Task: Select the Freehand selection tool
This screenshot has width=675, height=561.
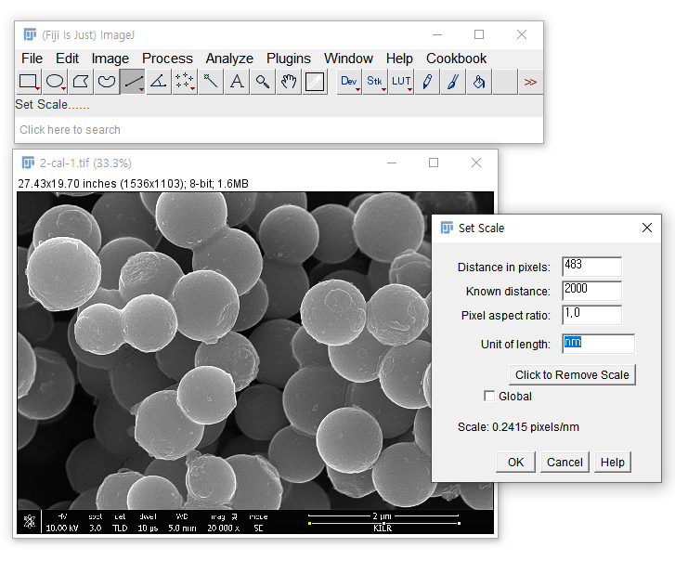Action: [x=107, y=82]
